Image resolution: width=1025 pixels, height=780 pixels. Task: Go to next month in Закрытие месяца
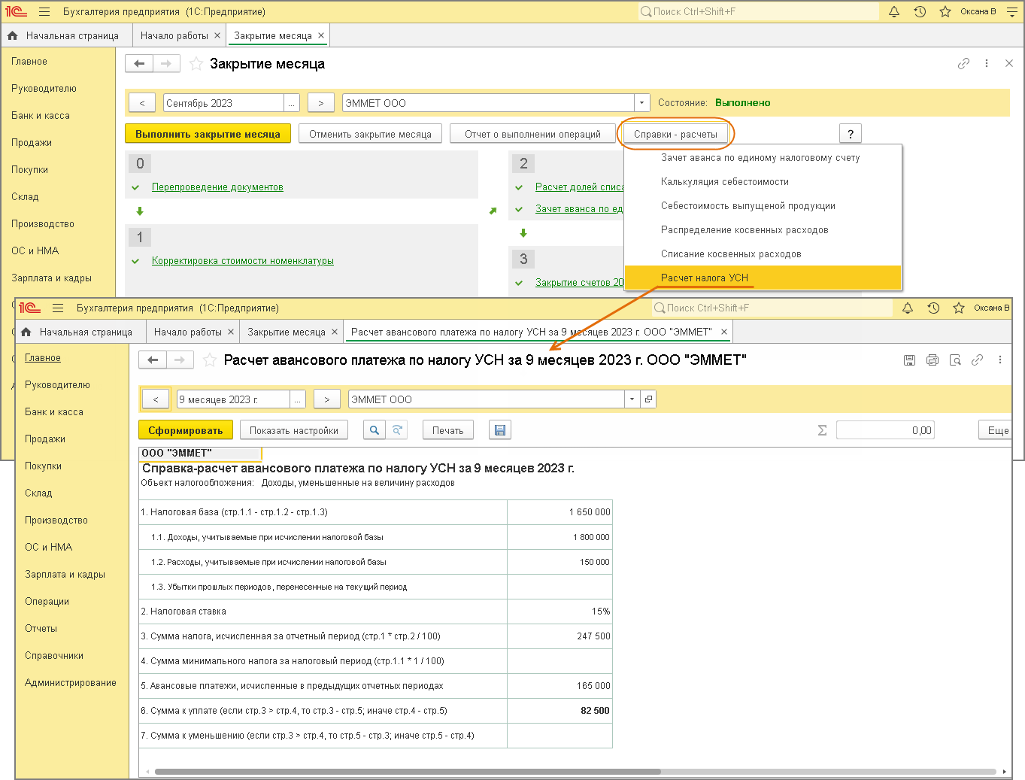coord(321,103)
